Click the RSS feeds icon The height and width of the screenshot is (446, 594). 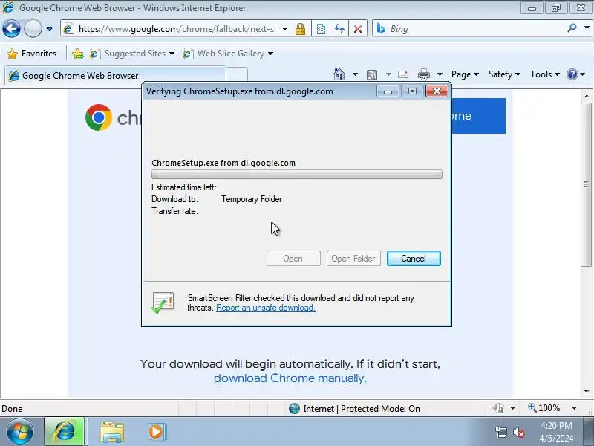pos(372,75)
